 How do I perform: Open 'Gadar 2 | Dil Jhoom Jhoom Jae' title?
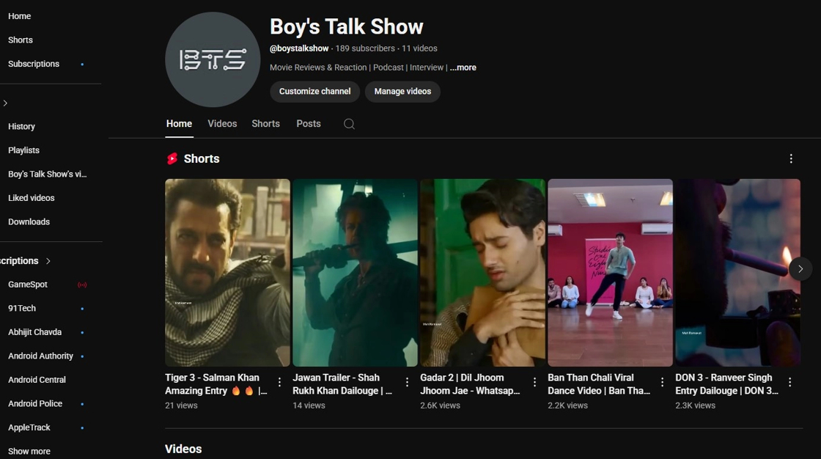[470, 384]
